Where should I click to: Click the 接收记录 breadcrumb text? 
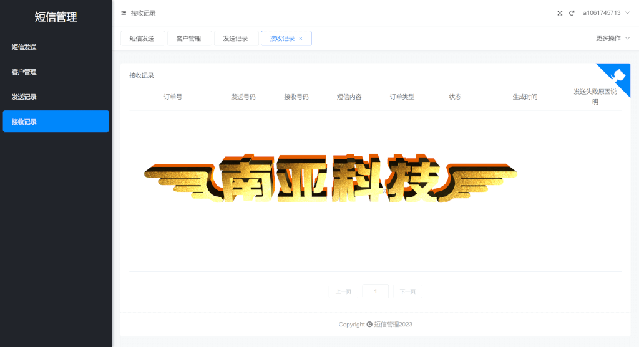coord(143,13)
